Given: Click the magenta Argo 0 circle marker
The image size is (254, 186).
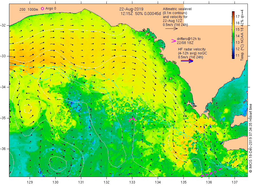Looking at the screenshot, I should pyautogui.click(x=42, y=8).
